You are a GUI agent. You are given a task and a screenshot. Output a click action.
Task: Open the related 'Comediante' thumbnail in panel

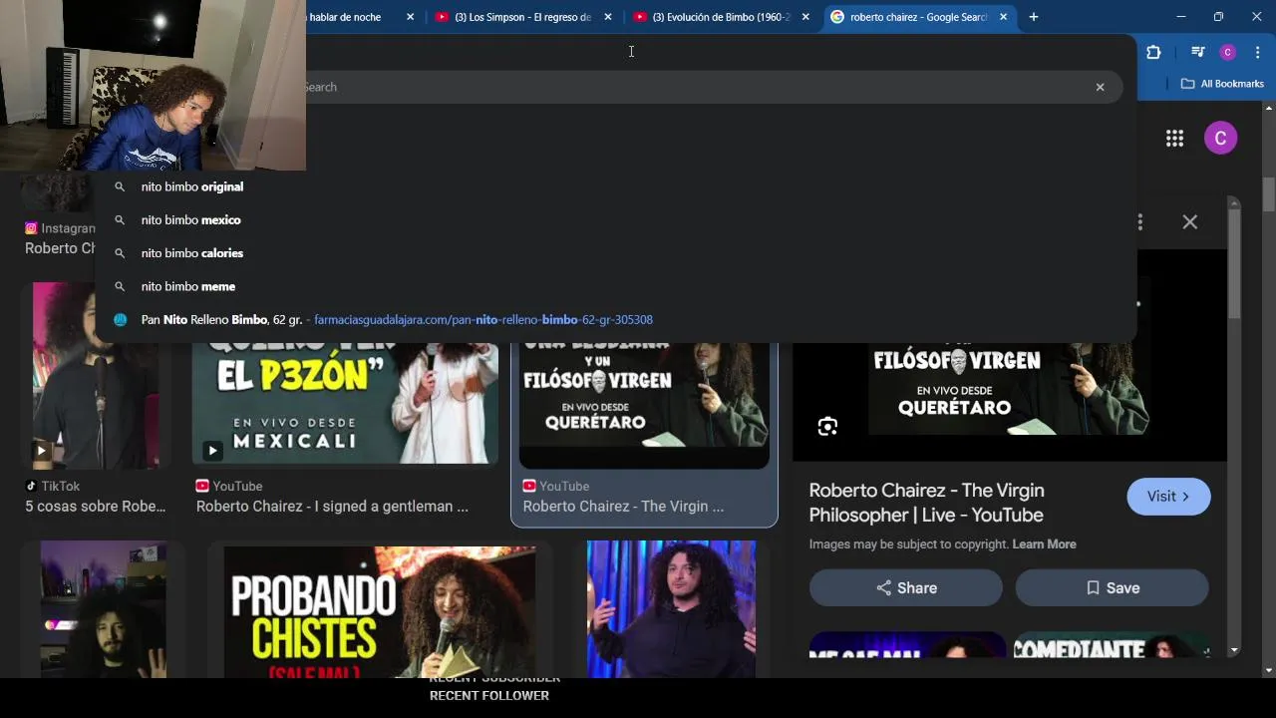click(1111, 646)
